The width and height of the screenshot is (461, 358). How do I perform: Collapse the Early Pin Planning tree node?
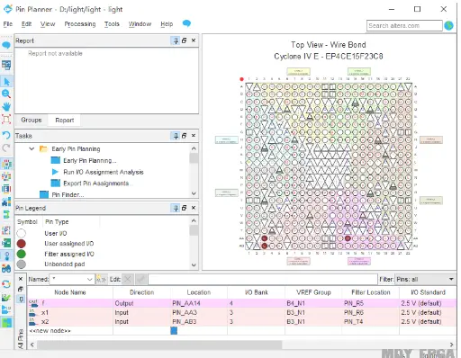pyautogui.click(x=32, y=148)
